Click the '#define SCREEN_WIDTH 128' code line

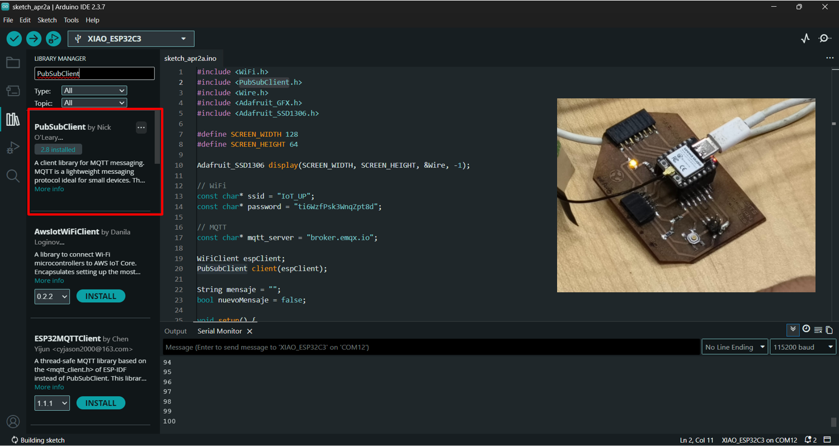coord(247,134)
